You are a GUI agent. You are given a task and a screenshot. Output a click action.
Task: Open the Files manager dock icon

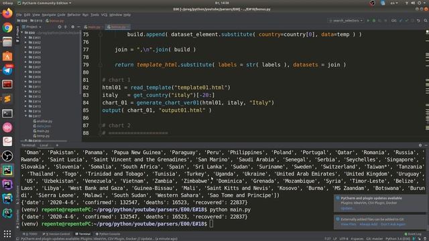click(7, 42)
